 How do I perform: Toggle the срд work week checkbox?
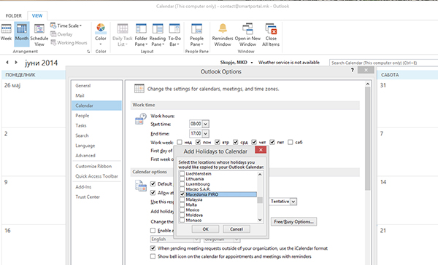click(x=236, y=142)
